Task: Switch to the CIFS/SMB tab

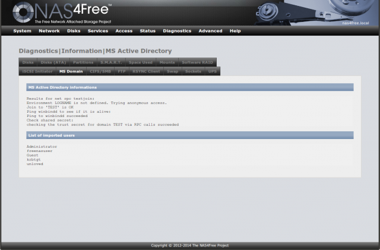Action: (100, 71)
